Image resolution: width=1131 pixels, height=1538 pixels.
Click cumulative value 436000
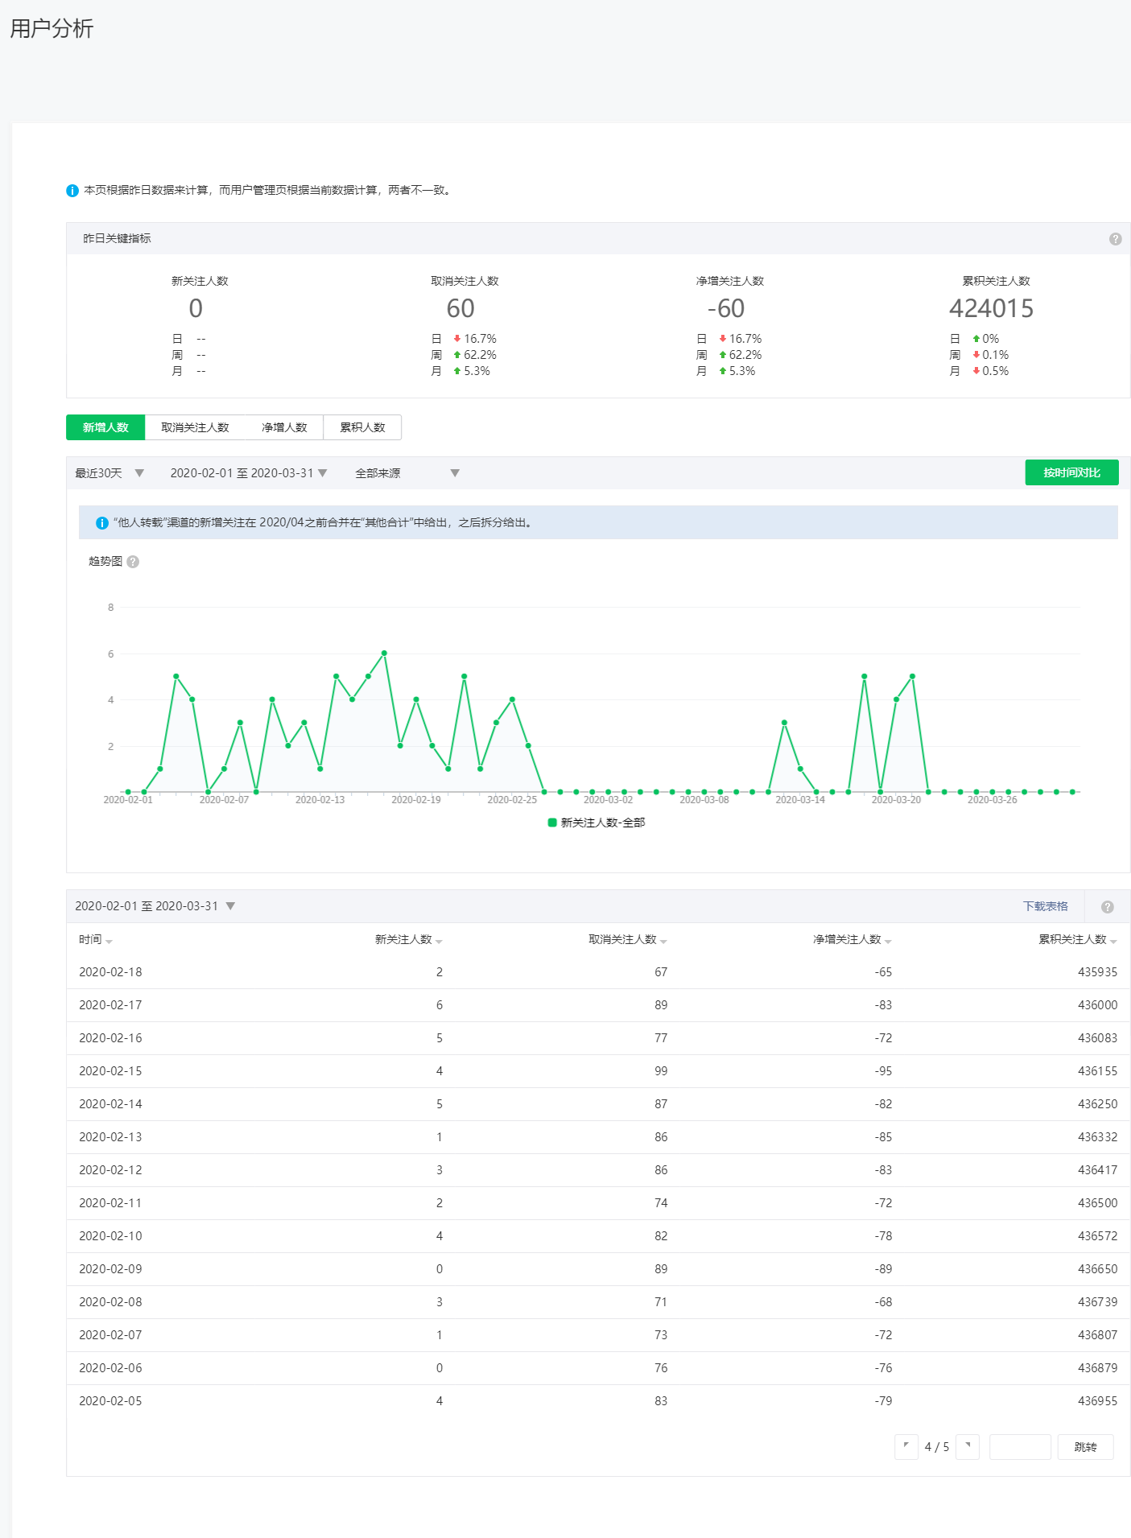pos(1097,1005)
